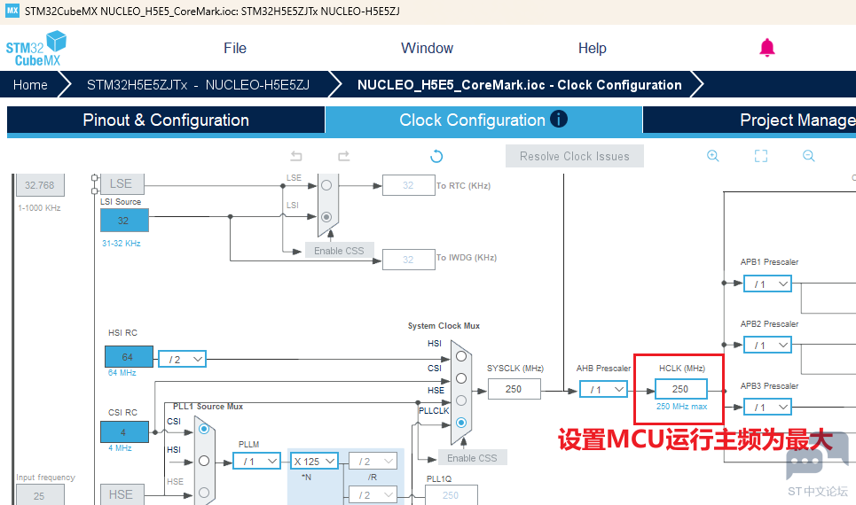Switch to Project Manager tab
856x505 pixels.
750,120
